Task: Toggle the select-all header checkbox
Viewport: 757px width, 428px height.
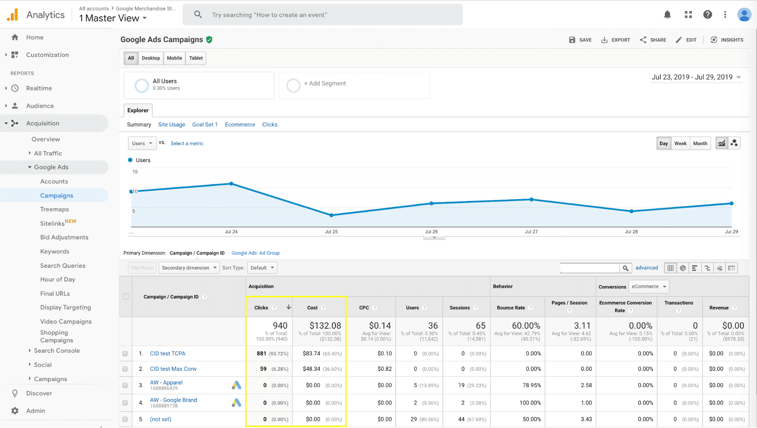Action: pyautogui.click(x=126, y=297)
